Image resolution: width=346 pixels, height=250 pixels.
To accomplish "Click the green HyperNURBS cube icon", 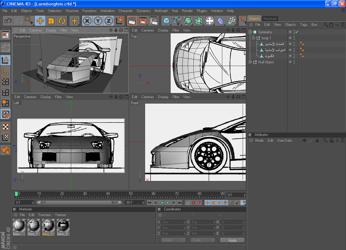I will (x=188, y=21).
